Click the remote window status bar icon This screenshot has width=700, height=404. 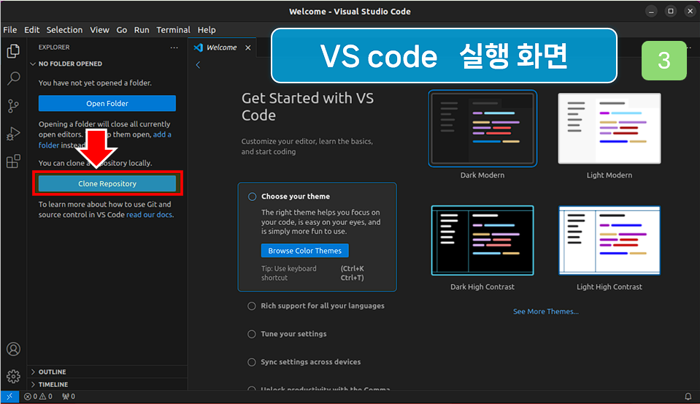[9, 397]
